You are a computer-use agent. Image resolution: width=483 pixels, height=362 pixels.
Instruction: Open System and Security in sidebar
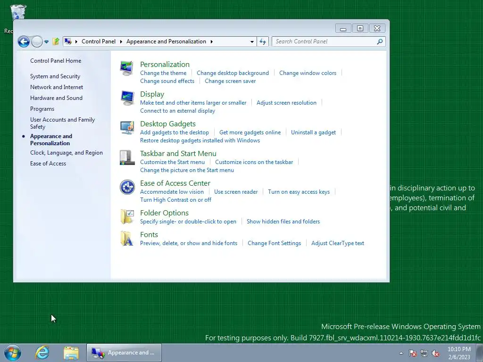pos(55,76)
